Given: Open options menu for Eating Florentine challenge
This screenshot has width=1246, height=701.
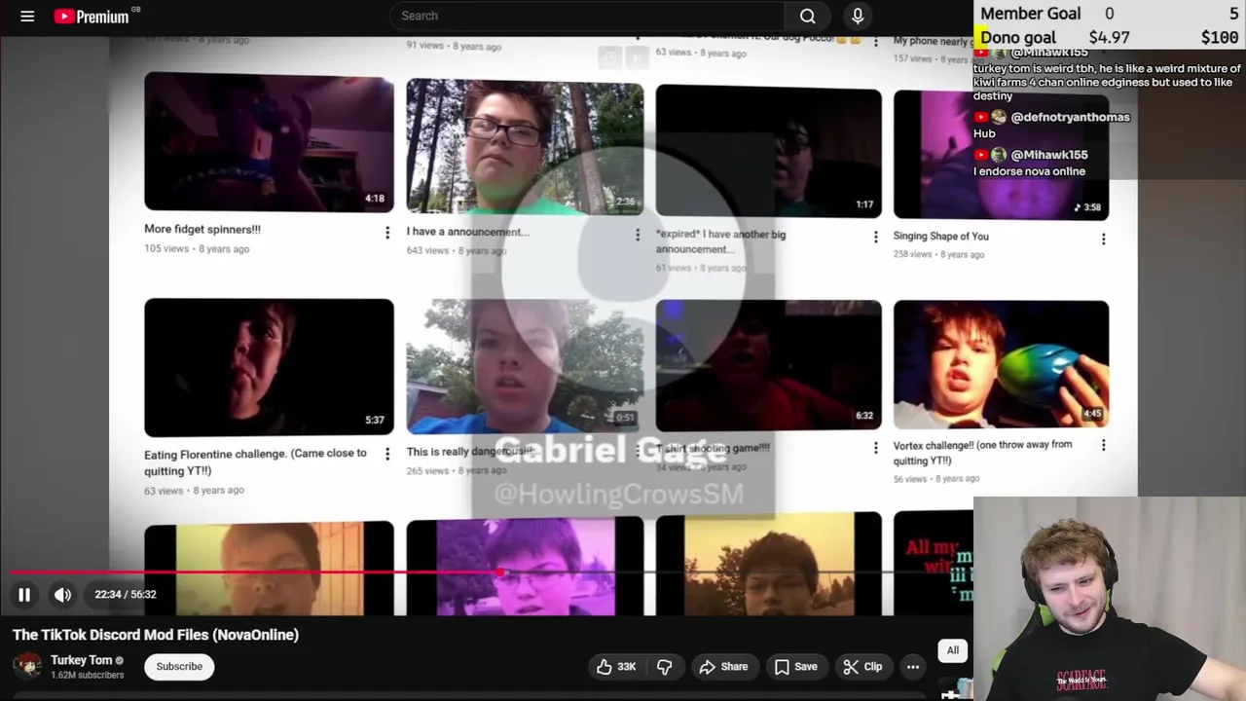Looking at the screenshot, I should [x=387, y=454].
